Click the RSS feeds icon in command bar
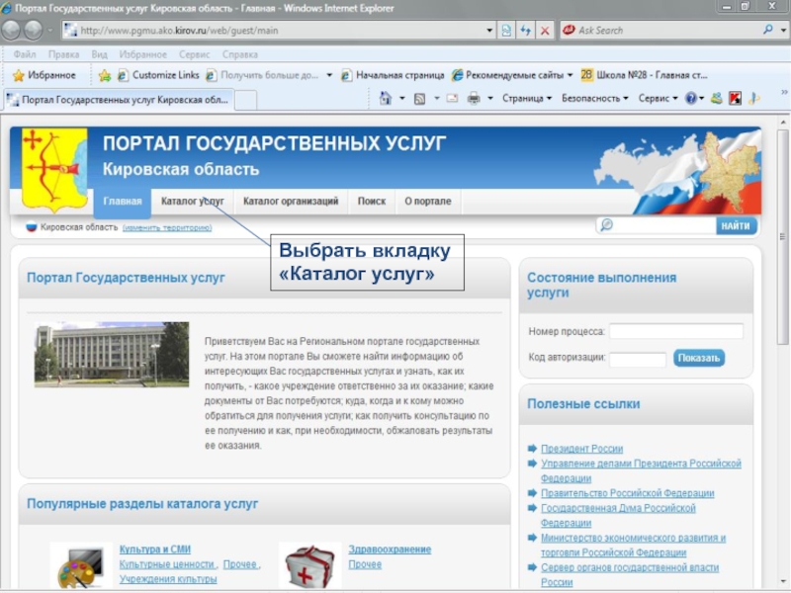The width and height of the screenshot is (791, 593). click(419, 99)
